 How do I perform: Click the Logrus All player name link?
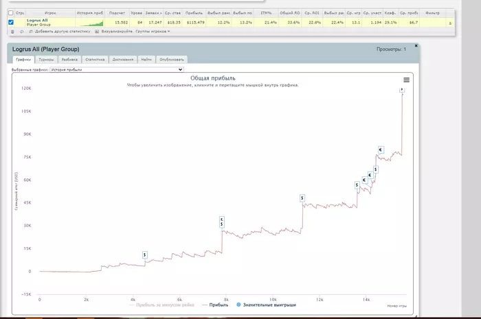tap(37, 20)
